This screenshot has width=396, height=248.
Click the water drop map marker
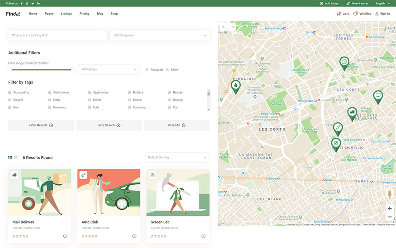pos(235,86)
